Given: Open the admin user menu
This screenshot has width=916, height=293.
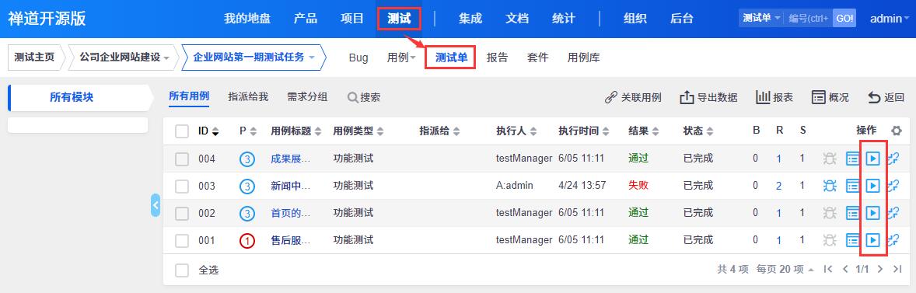Looking at the screenshot, I should (889, 19).
